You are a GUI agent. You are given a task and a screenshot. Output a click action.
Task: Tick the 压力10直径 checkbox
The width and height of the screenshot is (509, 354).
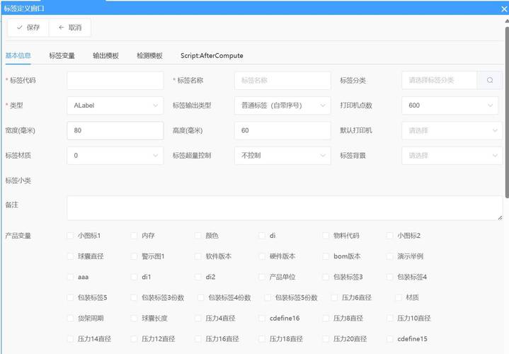(390, 319)
